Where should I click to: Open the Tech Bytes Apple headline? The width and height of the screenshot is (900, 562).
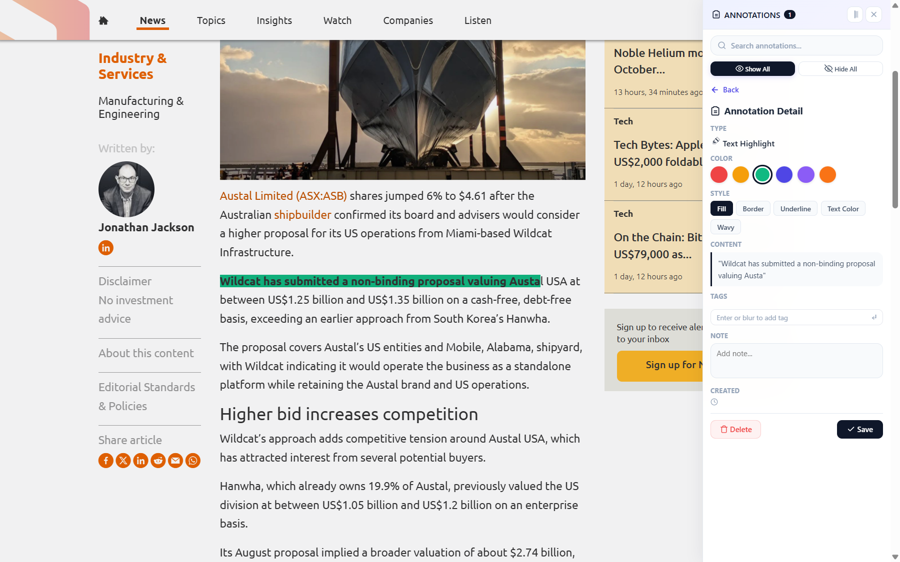coord(658,153)
